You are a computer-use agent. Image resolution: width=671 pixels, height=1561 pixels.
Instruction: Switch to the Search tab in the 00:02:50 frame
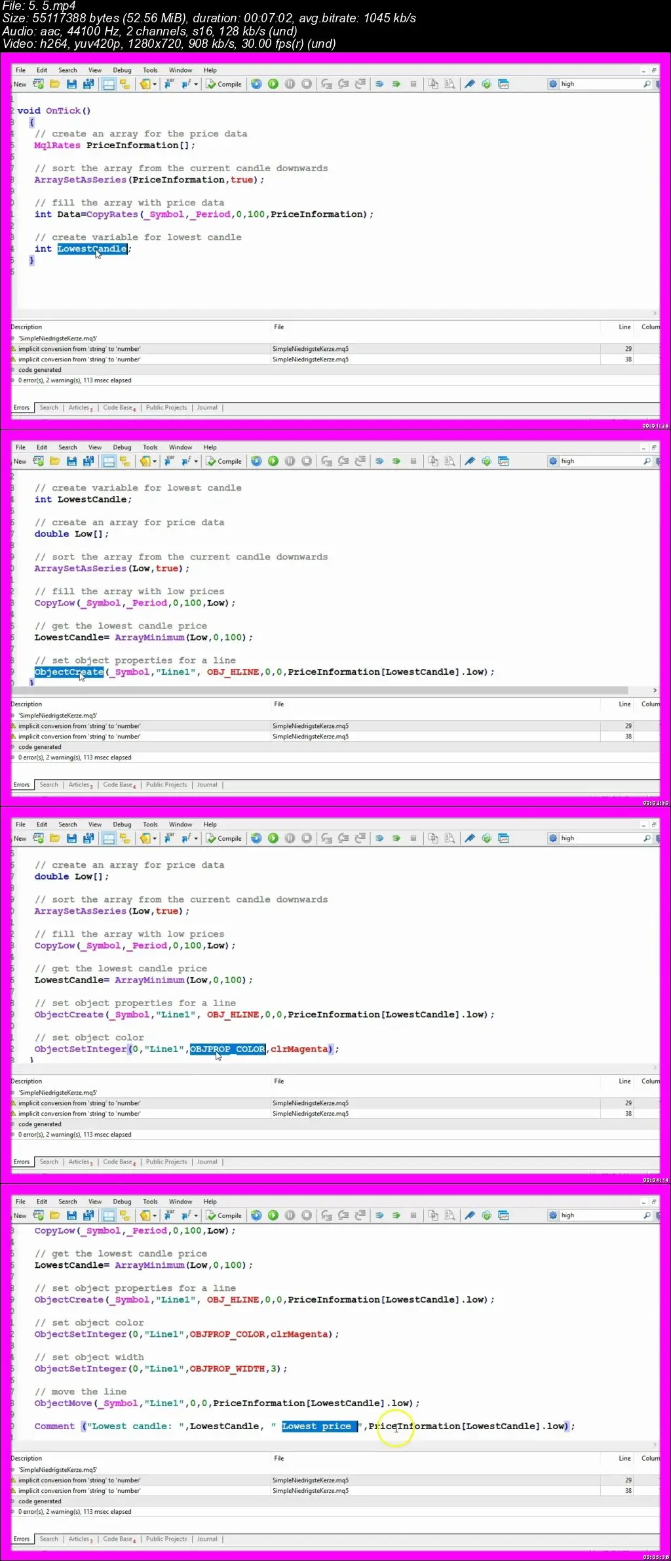click(48, 785)
